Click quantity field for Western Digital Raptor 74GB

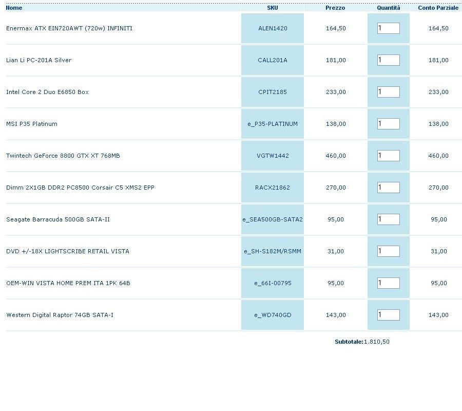coord(389,315)
